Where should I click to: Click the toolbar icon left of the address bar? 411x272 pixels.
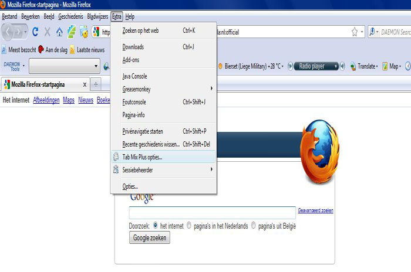84,32
